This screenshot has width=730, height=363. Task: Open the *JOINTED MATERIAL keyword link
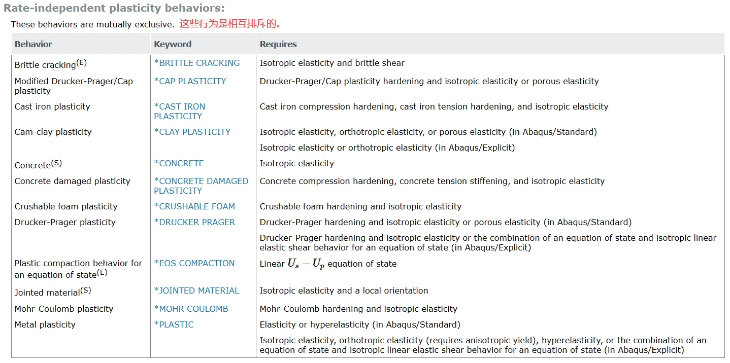196,291
